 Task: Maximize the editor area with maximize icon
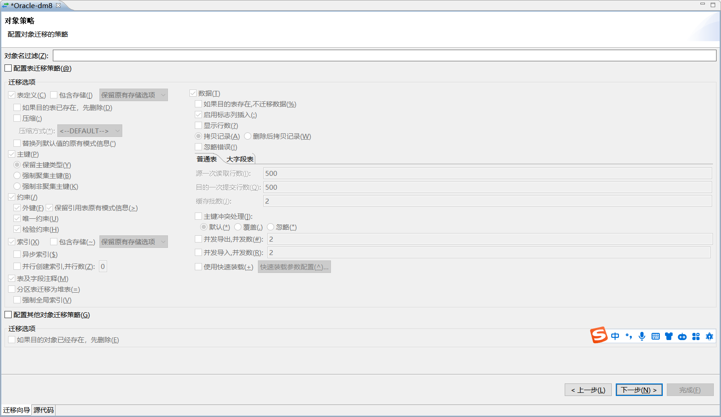[x=713, y=5]
